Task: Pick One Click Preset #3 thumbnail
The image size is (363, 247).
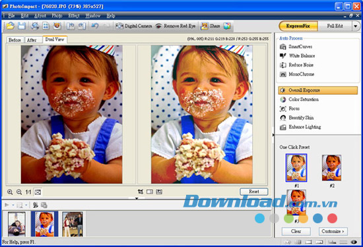Action: point(296,203)
